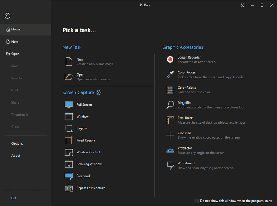This screenshot has height=206, width=277.
Task: Click 'Show the relative coordinates on the screen.'
Action: 209,138
